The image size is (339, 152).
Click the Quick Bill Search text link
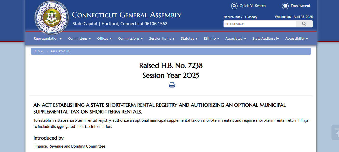click(253, 6)
